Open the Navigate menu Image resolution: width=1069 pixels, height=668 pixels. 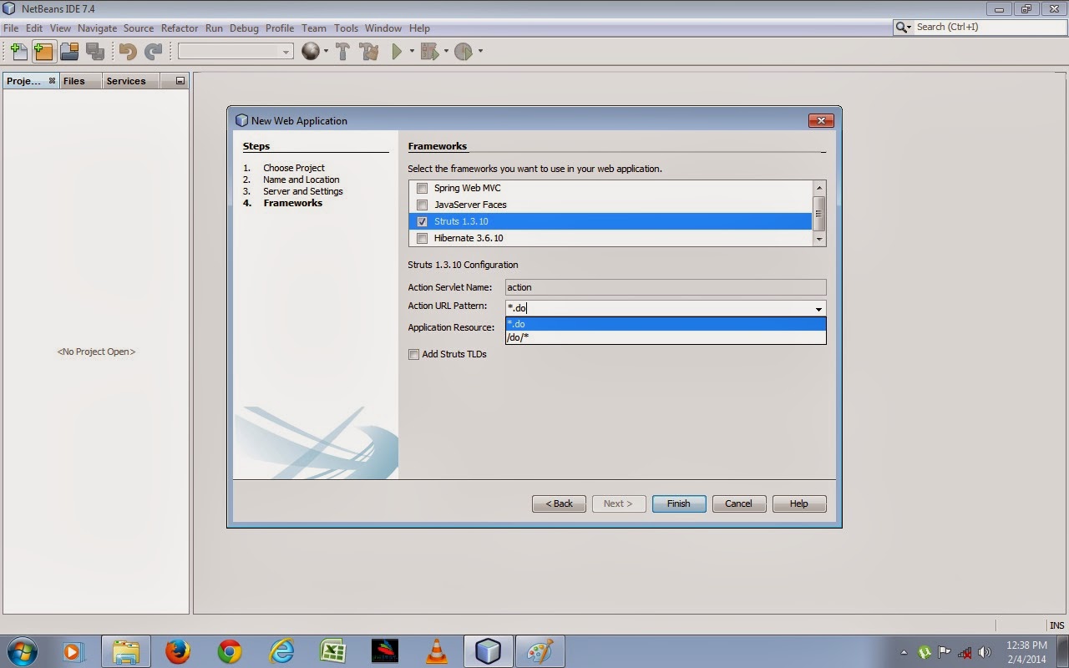[x=97, y=28]
